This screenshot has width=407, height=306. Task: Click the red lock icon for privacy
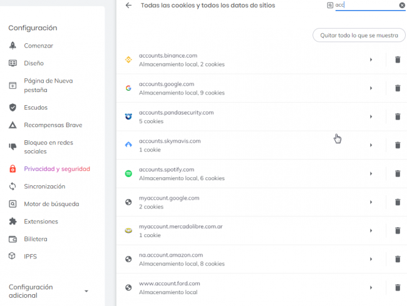tap(13, 169)
